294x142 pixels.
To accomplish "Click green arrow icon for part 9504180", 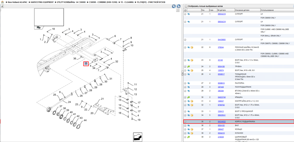I will tap(188, 66).
